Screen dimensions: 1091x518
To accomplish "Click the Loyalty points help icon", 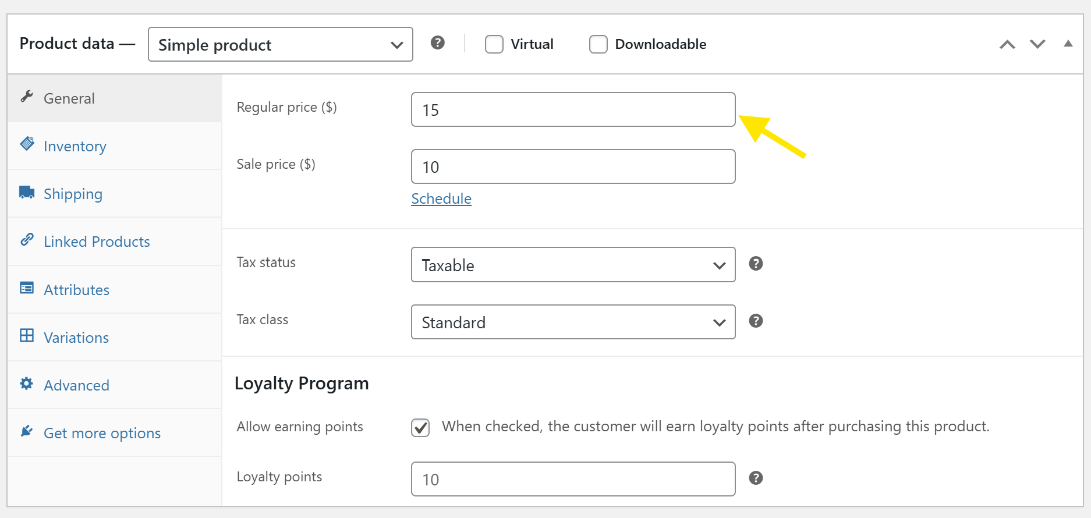I will [756, 478].
